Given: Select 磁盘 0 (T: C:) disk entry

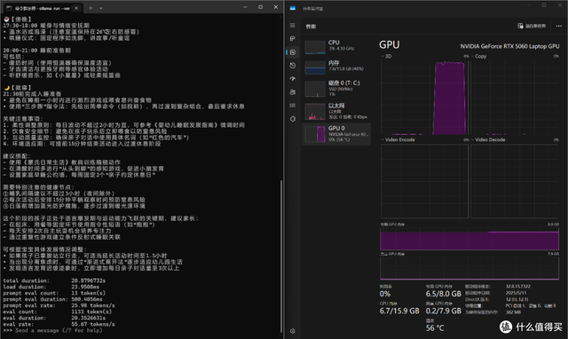Looking at the screenshot, I should 336,89.
